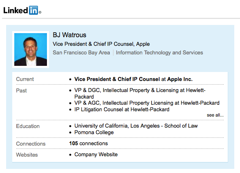This screenshot has width=240, height=173.
Task: Select San Francisco Bay Area location
Action: [81, 53]
